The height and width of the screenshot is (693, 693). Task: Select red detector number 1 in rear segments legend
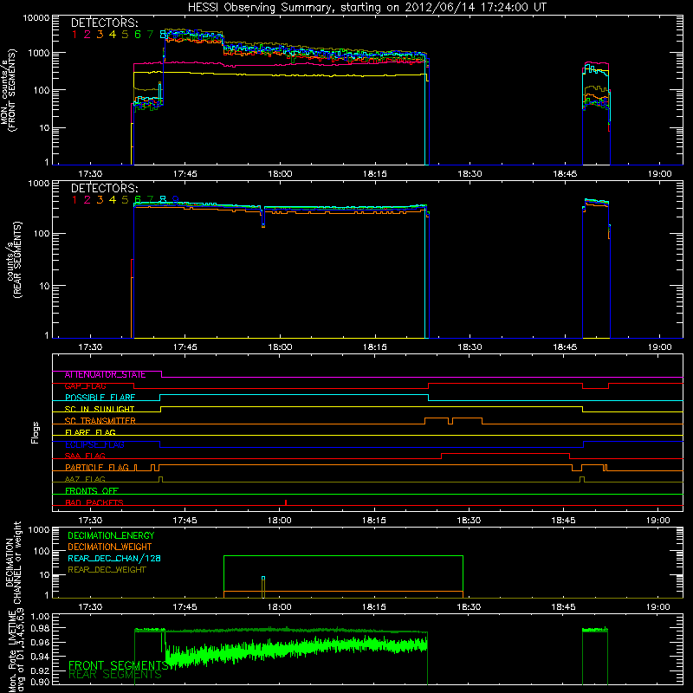coord(74,200)
